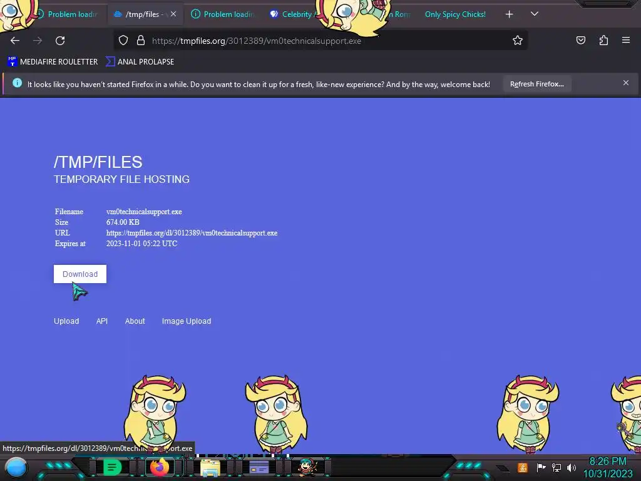Expand the list all tabs chevron
Viewport: 641px width, 481px height.
(535, 14)
